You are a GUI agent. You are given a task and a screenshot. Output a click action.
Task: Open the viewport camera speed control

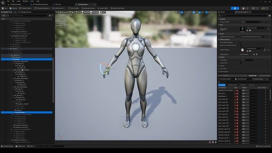[x=215, y=12]
